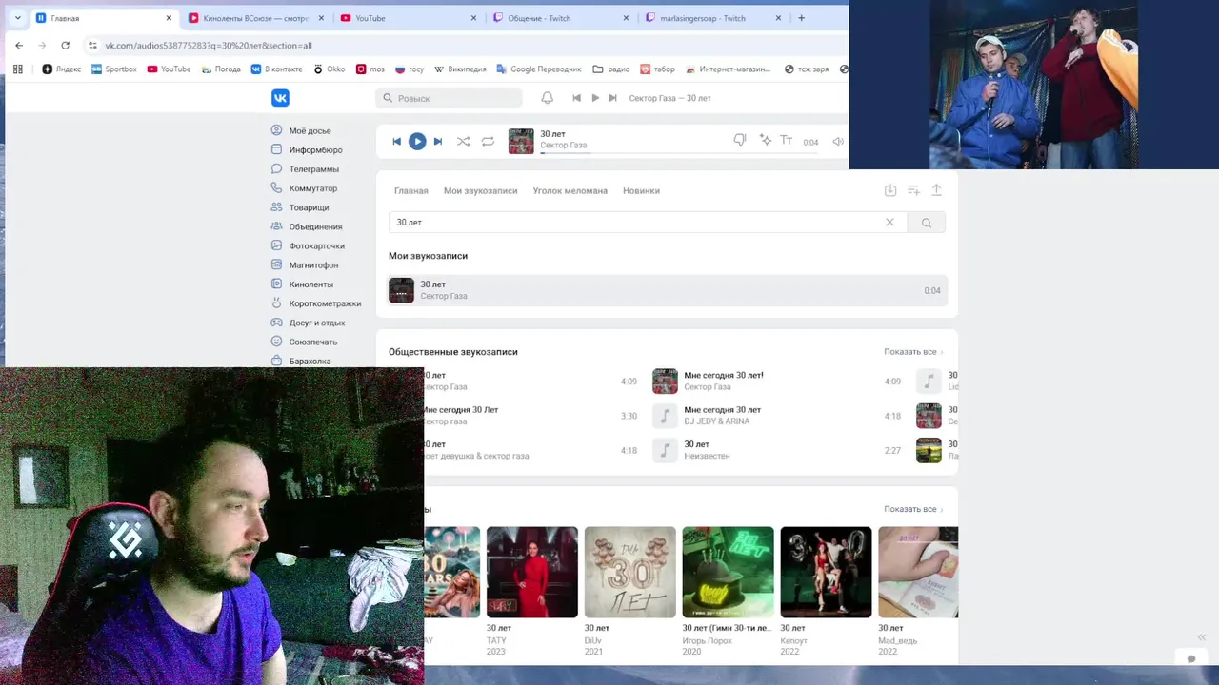Open the Игорь Порох 2020 album cover
Screen dimensions: 1219x685
[729, 572]
